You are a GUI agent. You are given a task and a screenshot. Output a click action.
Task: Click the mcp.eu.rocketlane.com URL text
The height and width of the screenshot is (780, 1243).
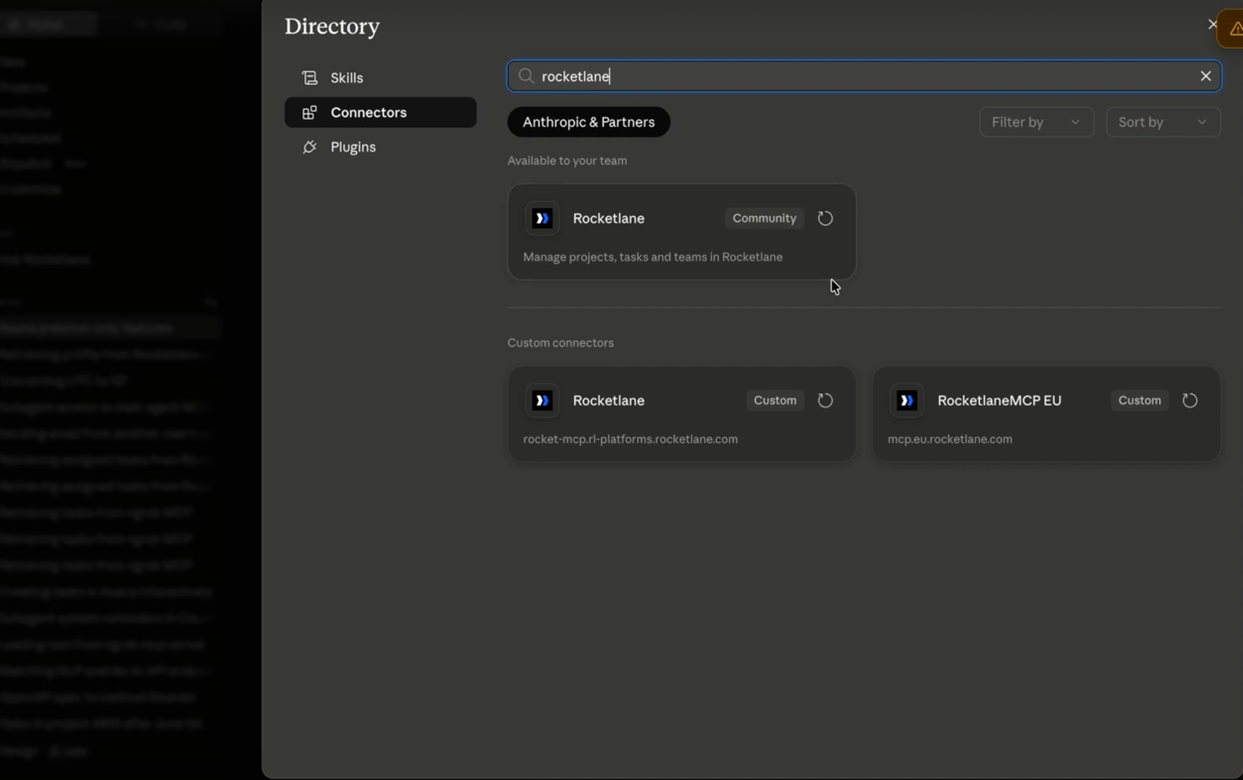[x=949, y=439]
